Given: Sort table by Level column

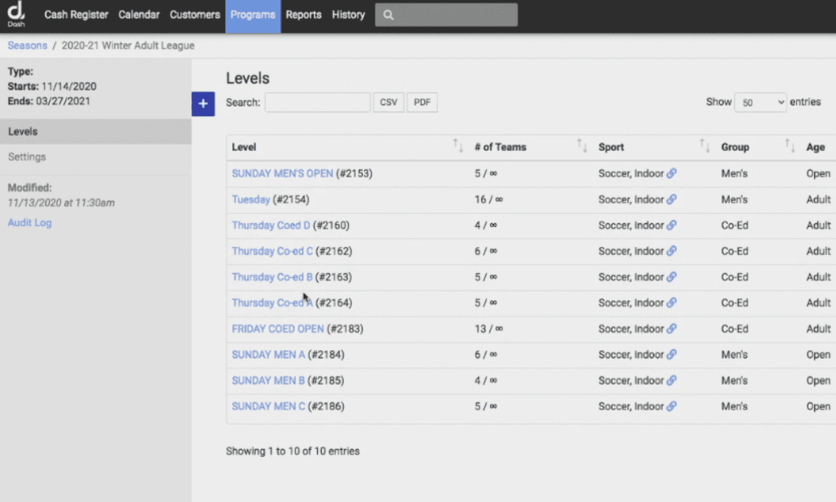Looking at the screenshot, I should 457,146.
